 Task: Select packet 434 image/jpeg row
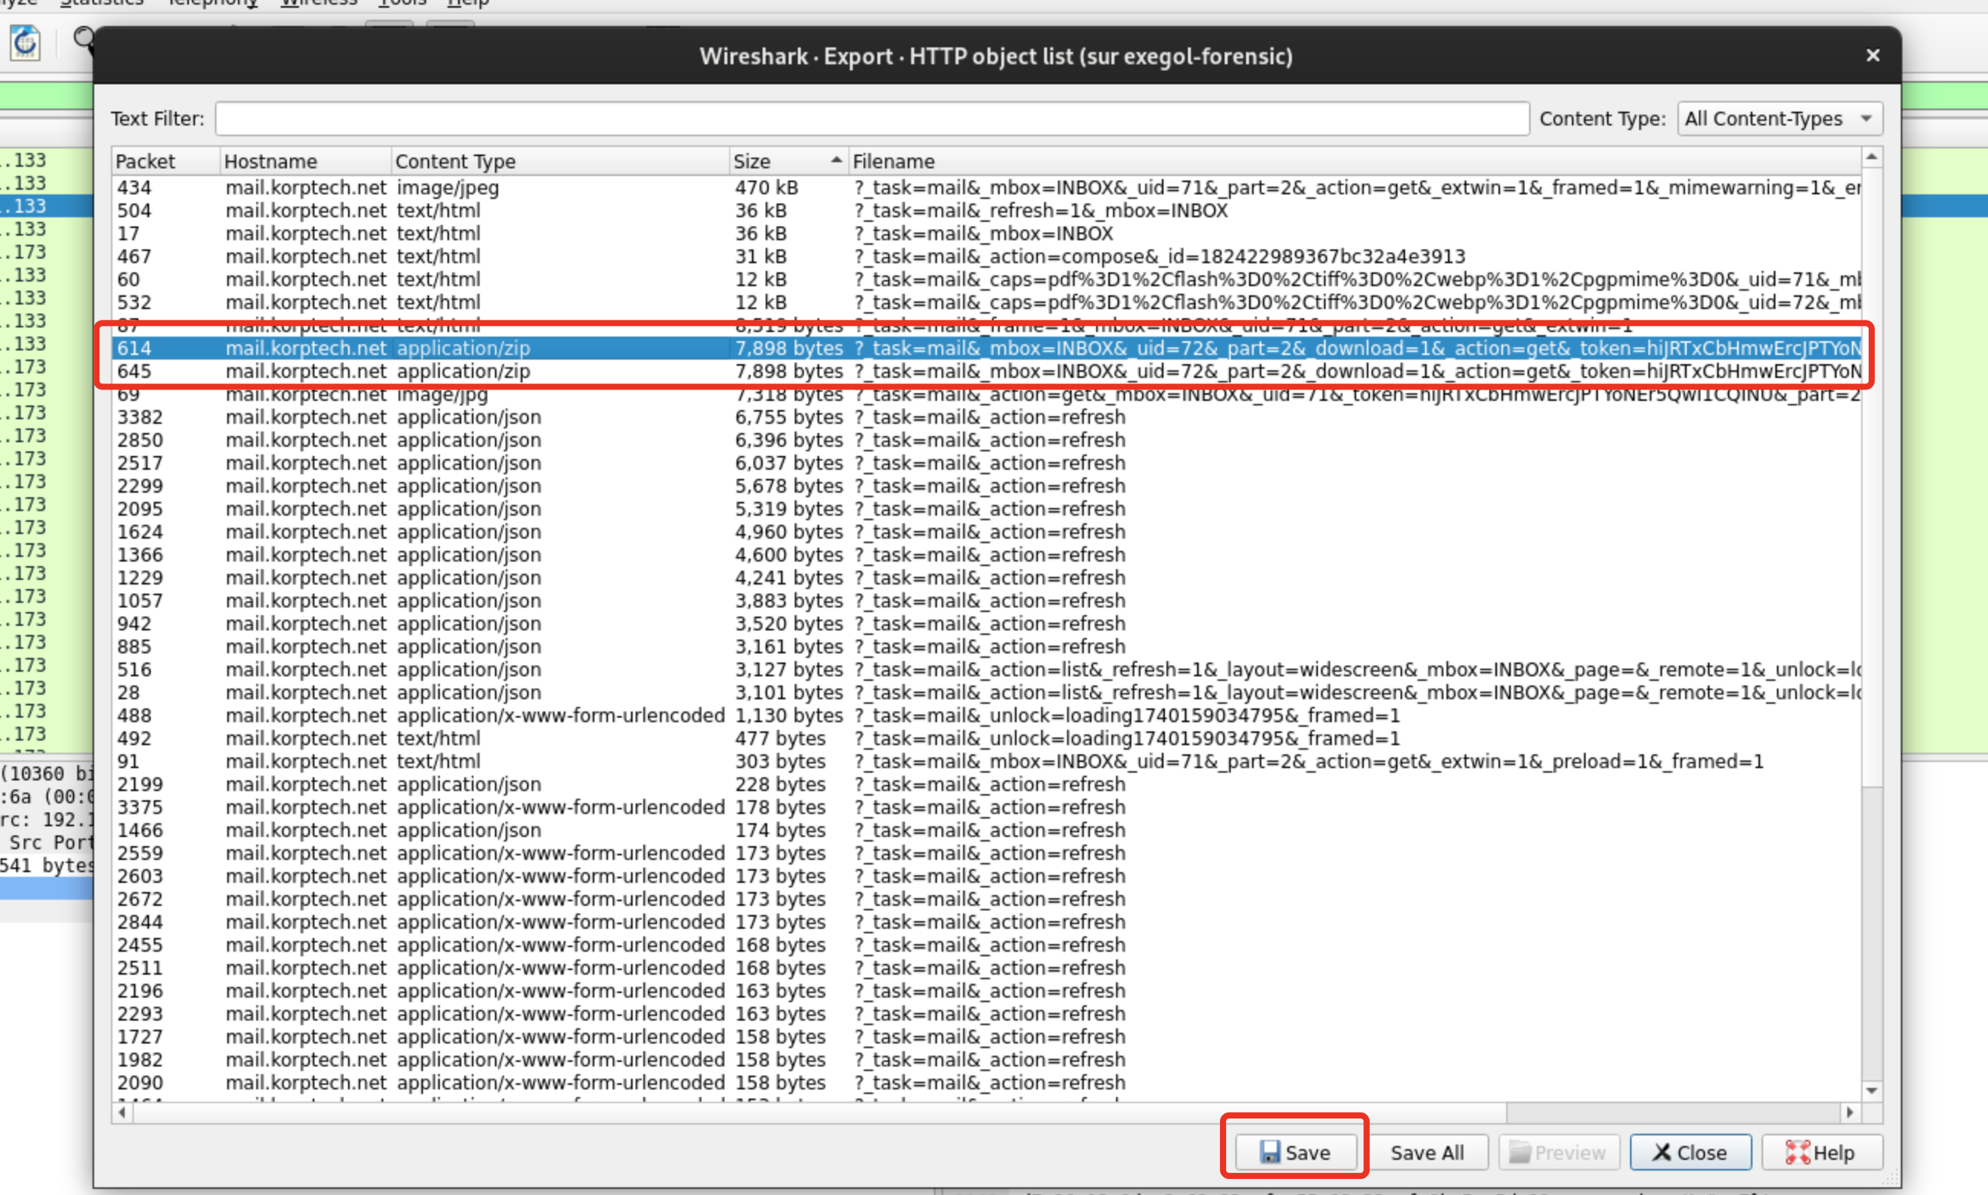click(x=987, y=187)
